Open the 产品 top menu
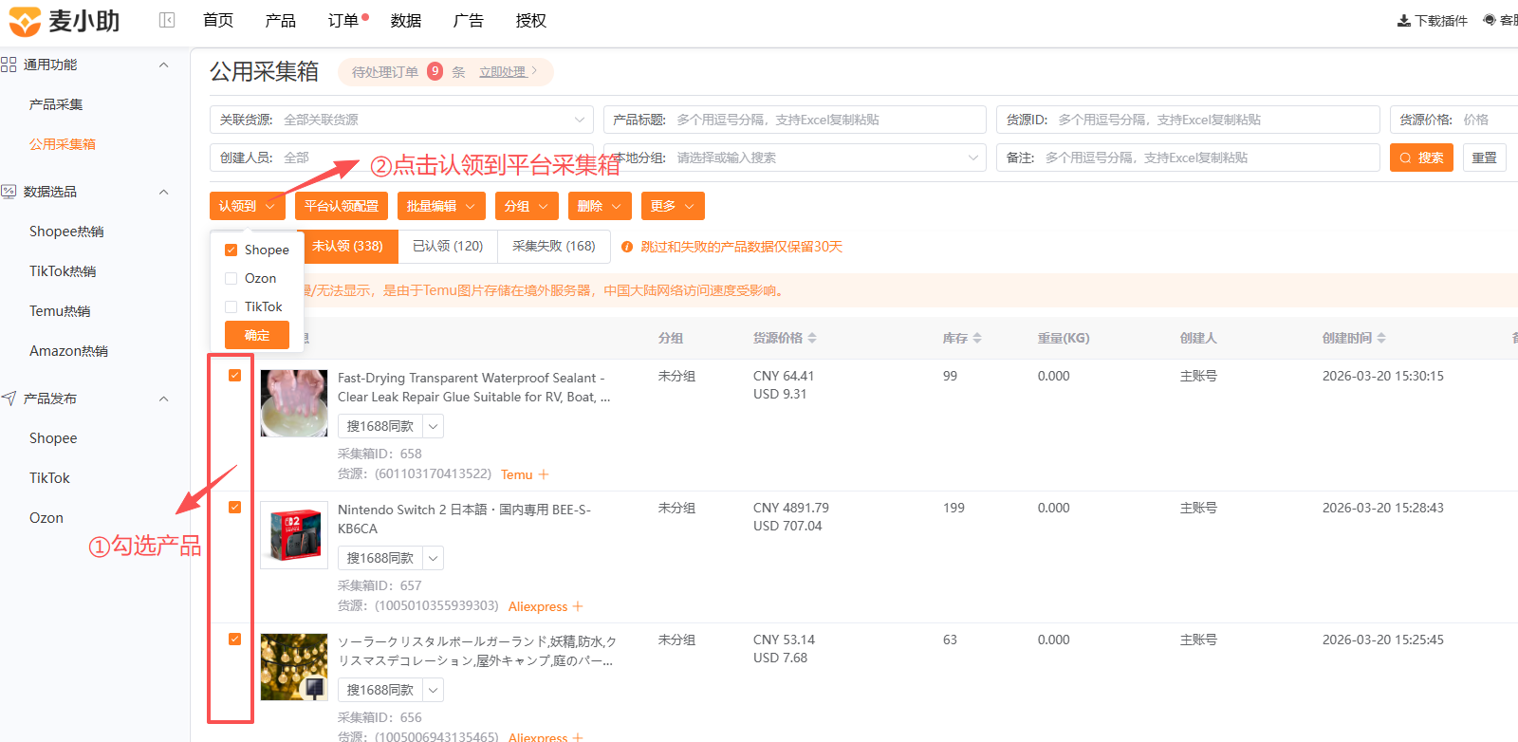The image size is (1518, 742). click(x=281, y=21)
